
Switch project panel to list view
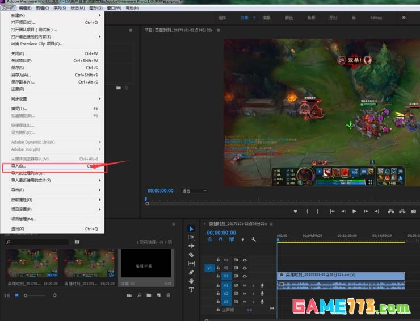[x=7, y=295]
